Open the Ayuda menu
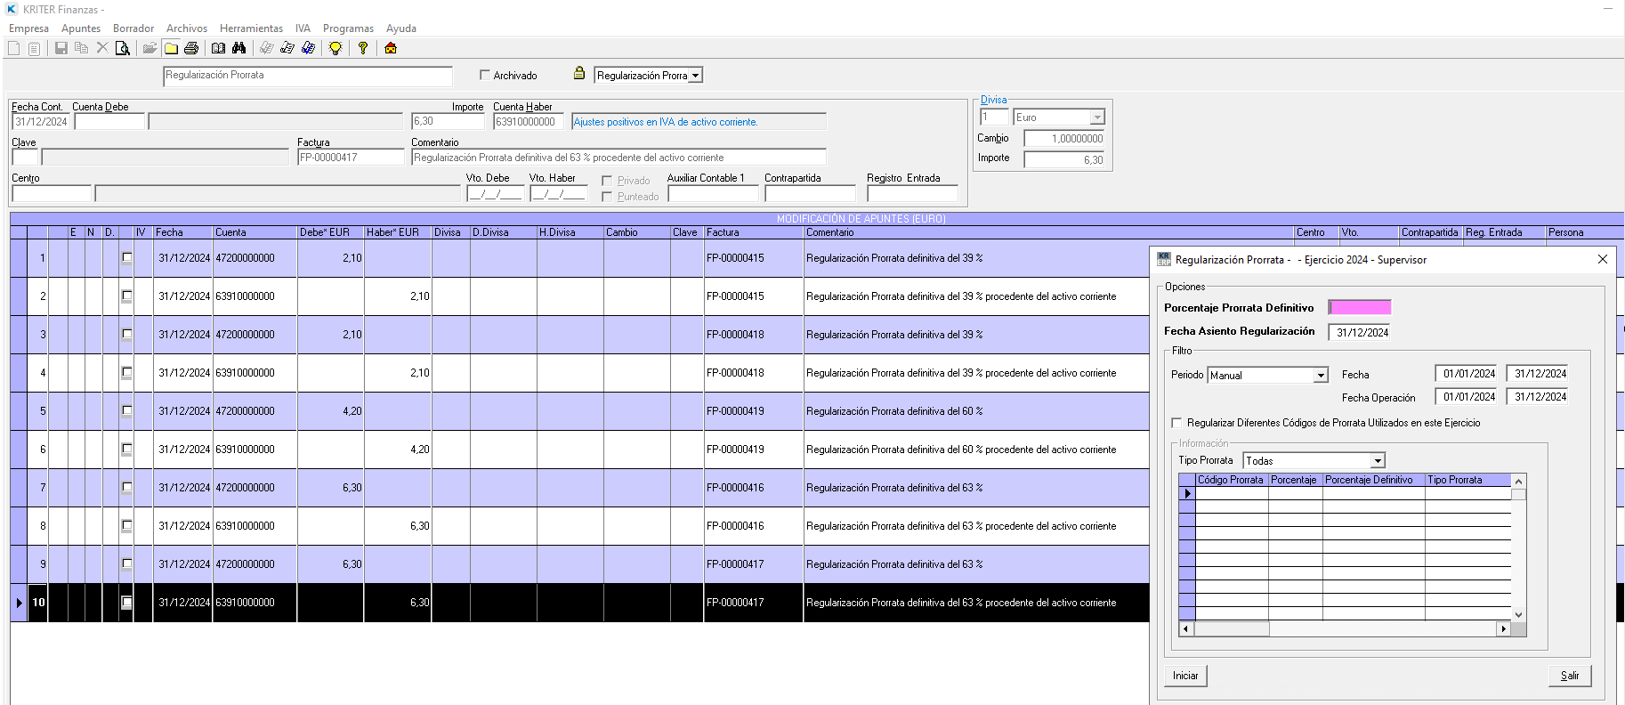Screen dimensions: 1625x705 click(x=401, y=28)
